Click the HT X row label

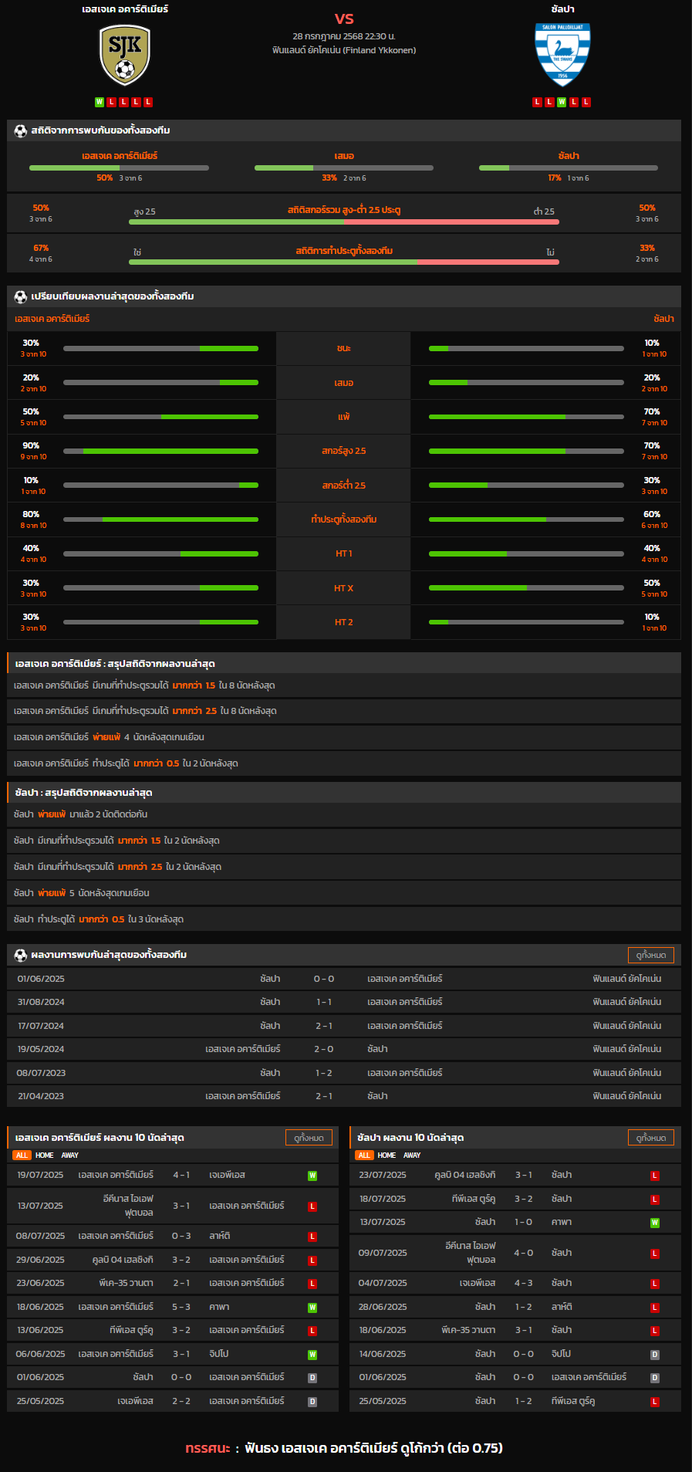click(344, 588)
